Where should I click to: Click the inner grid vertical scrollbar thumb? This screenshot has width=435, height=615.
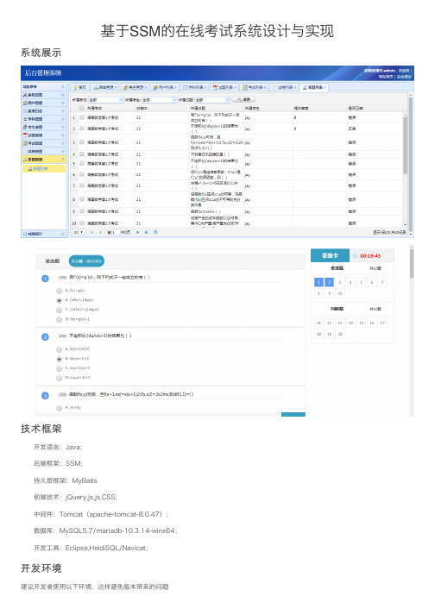pos(405,145)
